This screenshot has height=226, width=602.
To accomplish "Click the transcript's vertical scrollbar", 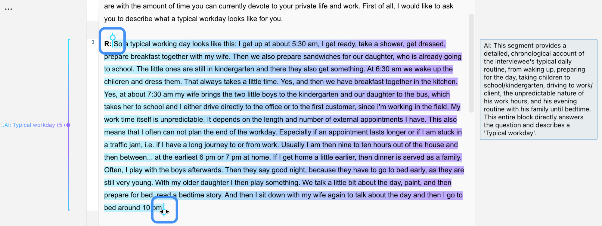I will 471,63.
